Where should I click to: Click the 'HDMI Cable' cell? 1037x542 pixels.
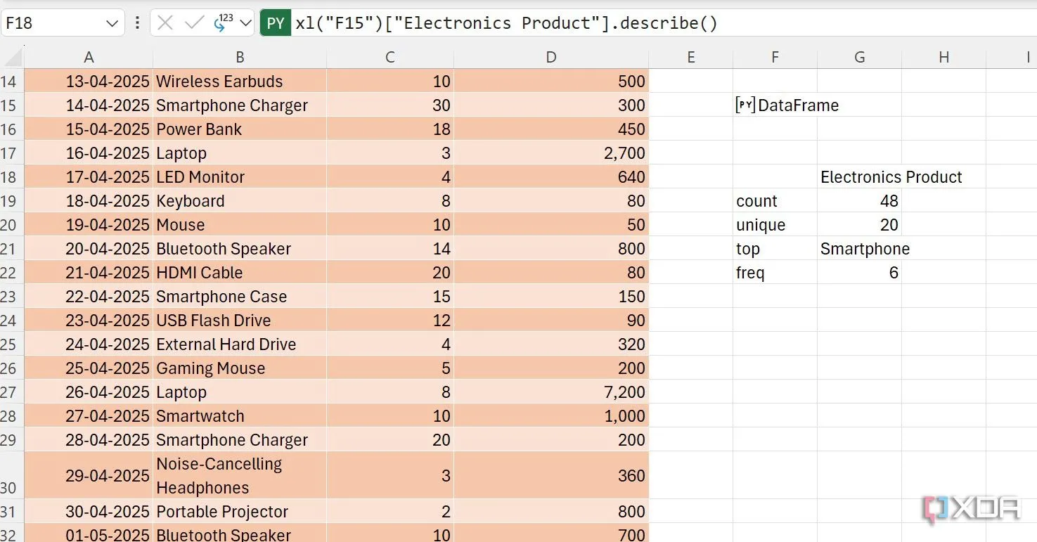pos(240,273)
